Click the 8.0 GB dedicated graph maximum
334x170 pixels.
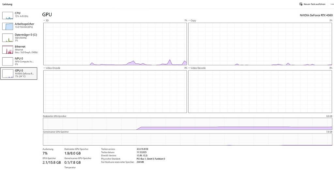(329, 116)
